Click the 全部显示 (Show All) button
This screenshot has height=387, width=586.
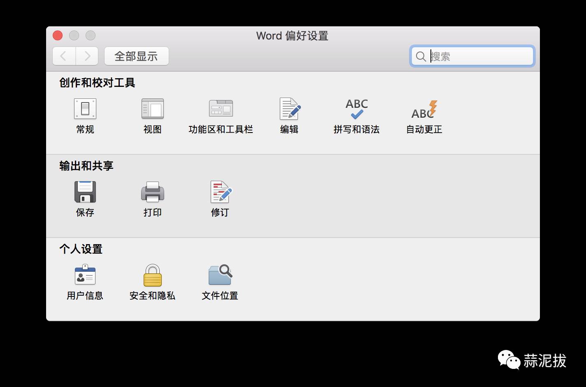point(136,56)
